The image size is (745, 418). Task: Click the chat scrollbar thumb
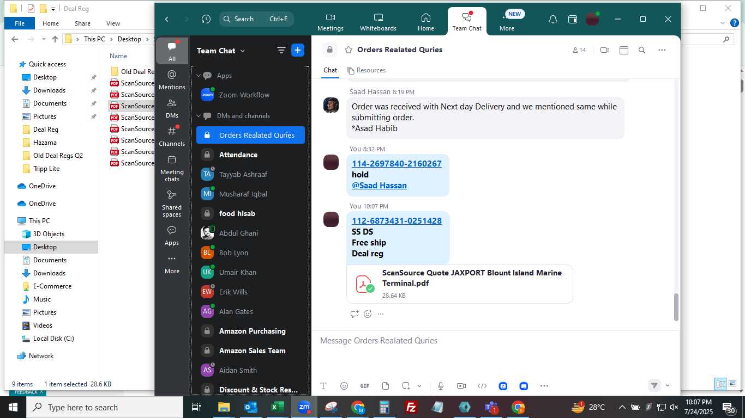(676, 307)
